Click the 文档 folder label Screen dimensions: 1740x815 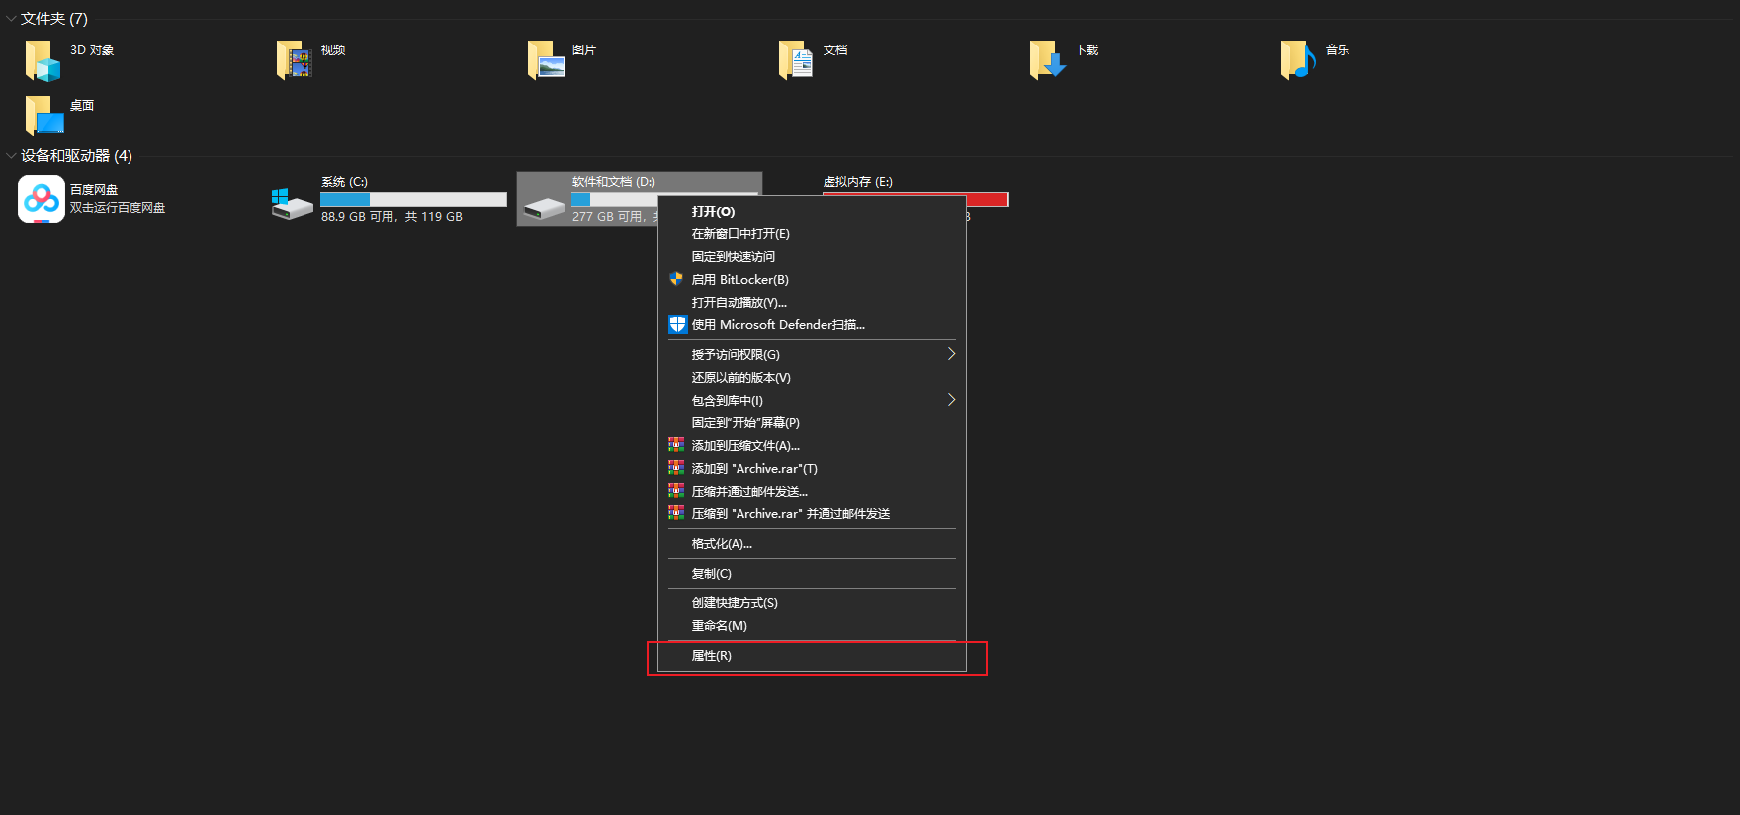pos(835,50)
